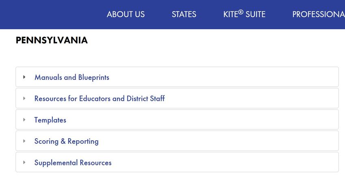The height and width of the screenshot is (180, 345).
Task: Expand the Manuals and Blueprints arrow
Action: coord(24,77)
